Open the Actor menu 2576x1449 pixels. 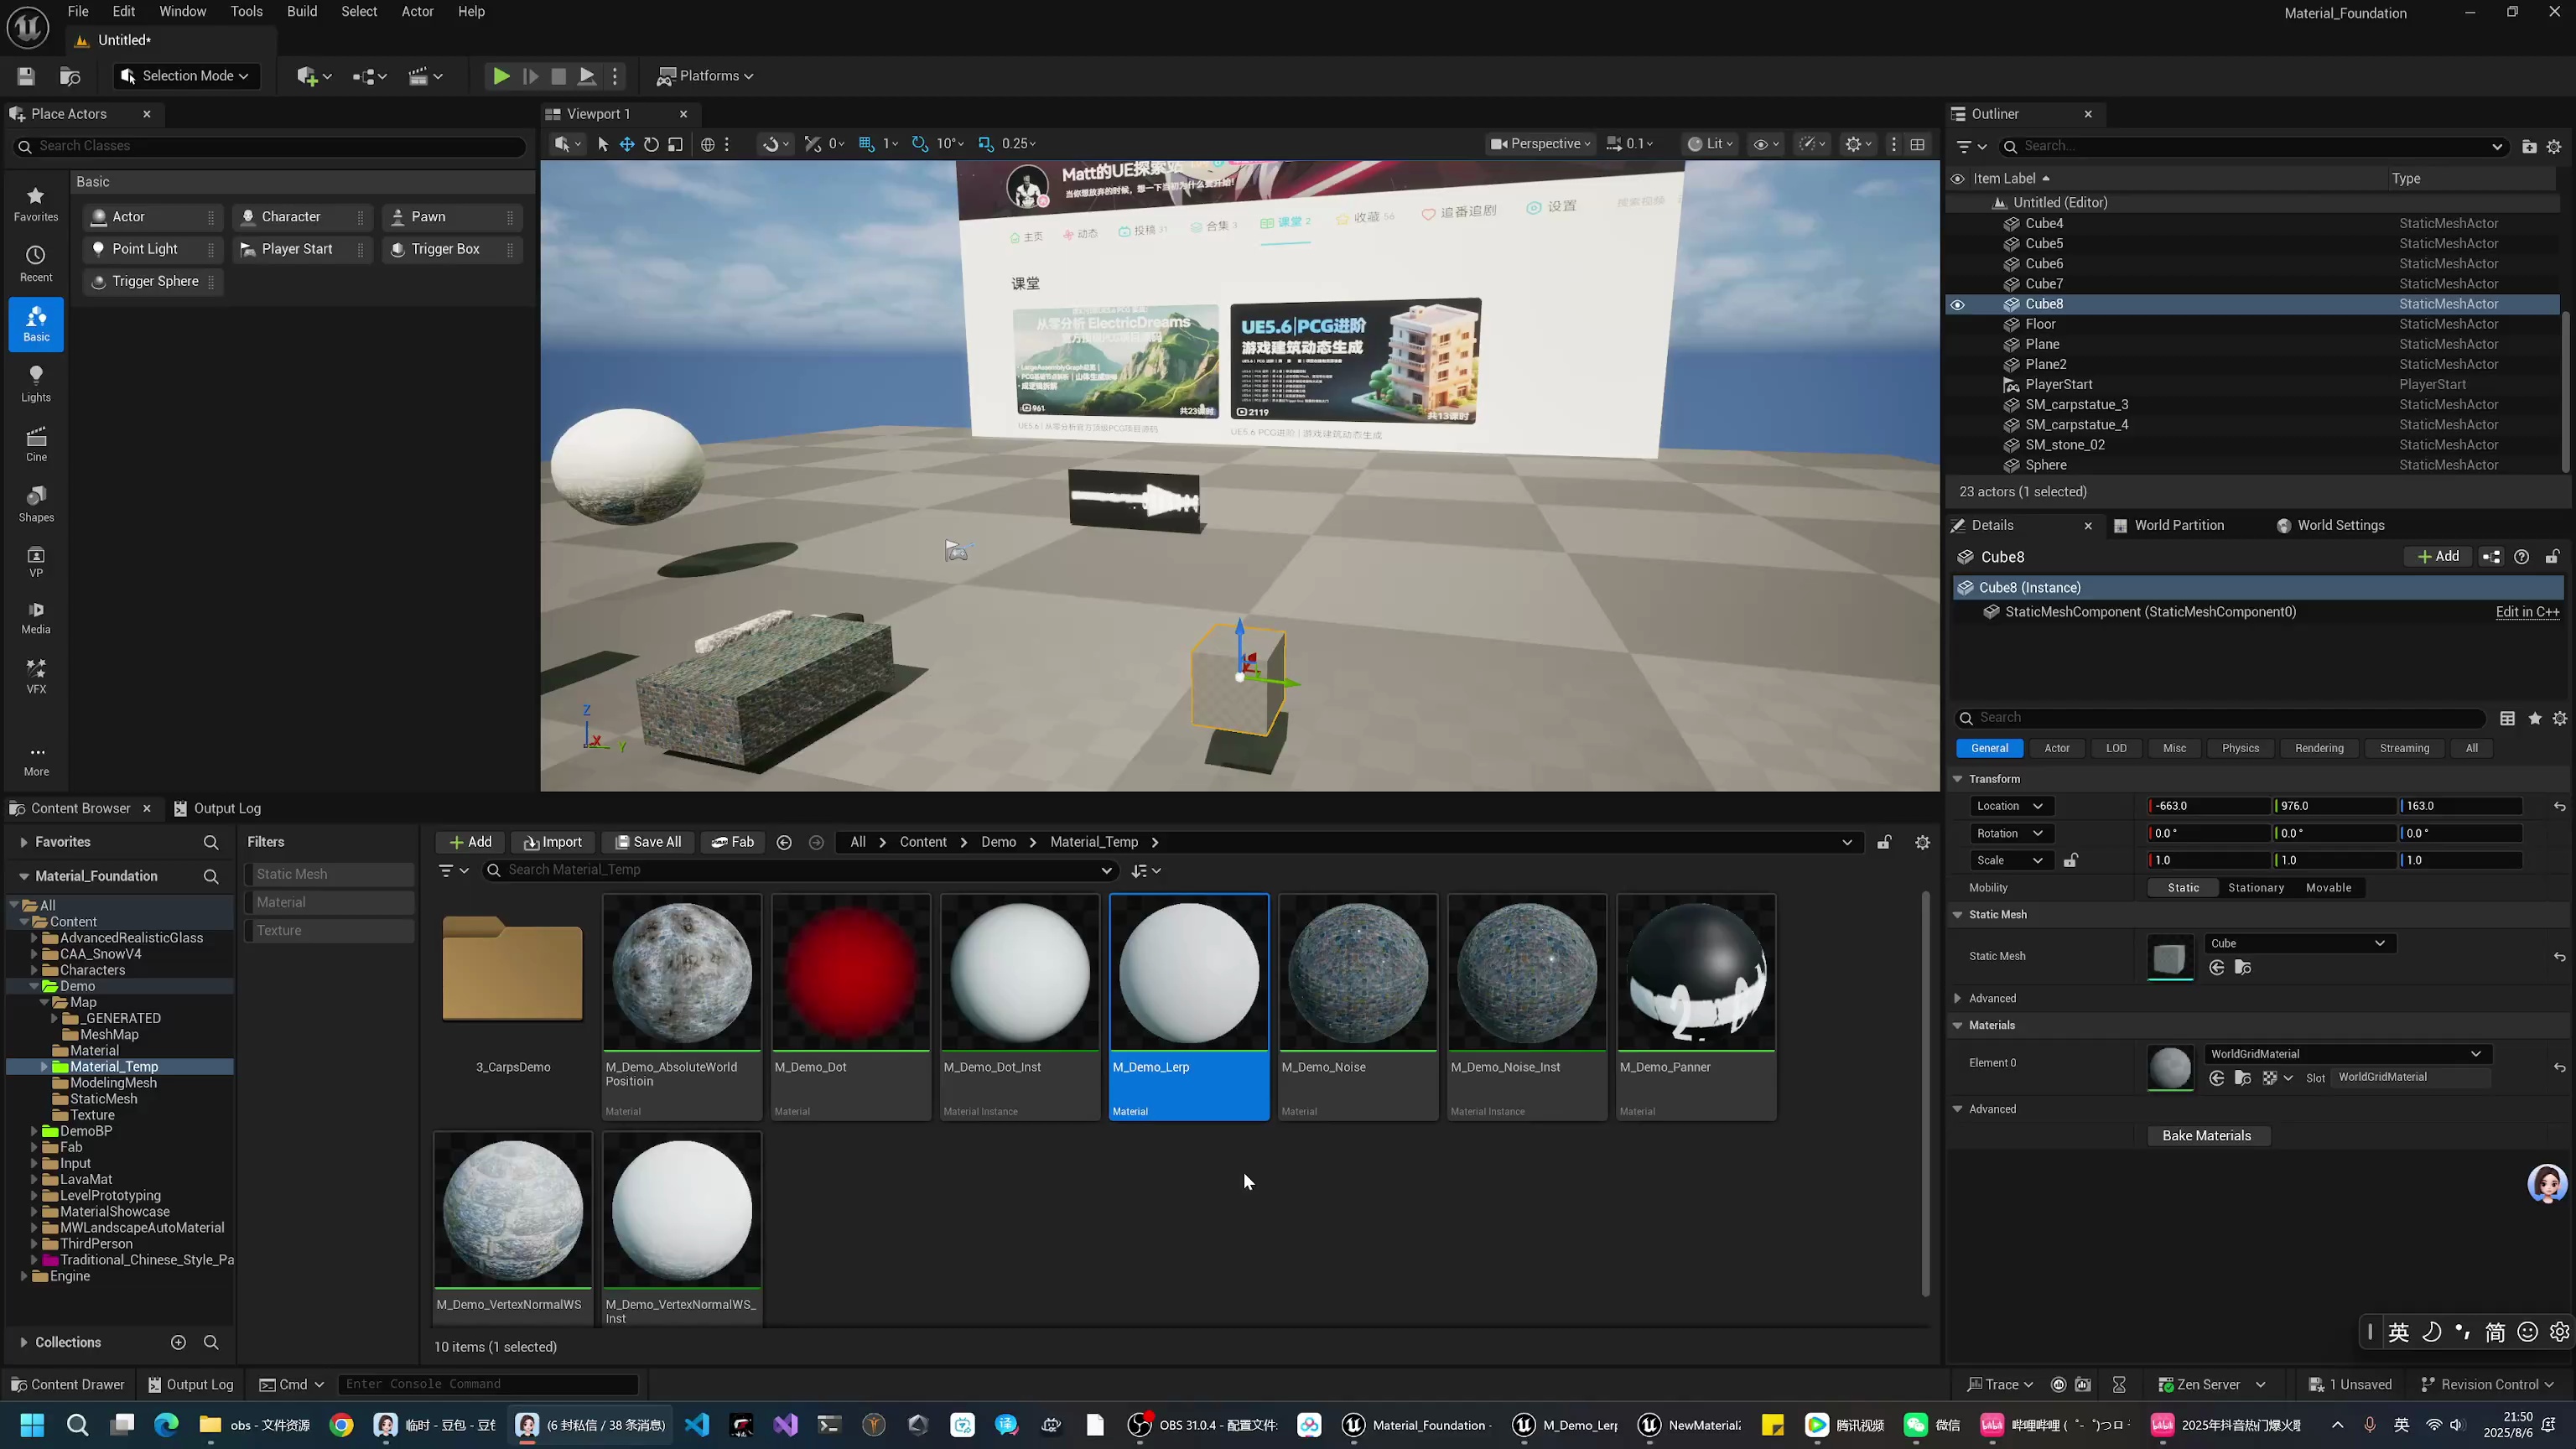417,11
